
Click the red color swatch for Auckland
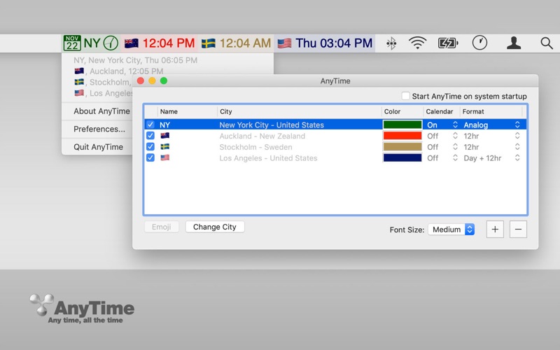point(402,136)
